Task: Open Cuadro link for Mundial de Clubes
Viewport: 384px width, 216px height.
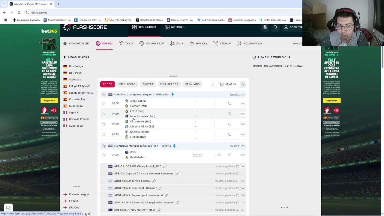Action: (235, 146)
